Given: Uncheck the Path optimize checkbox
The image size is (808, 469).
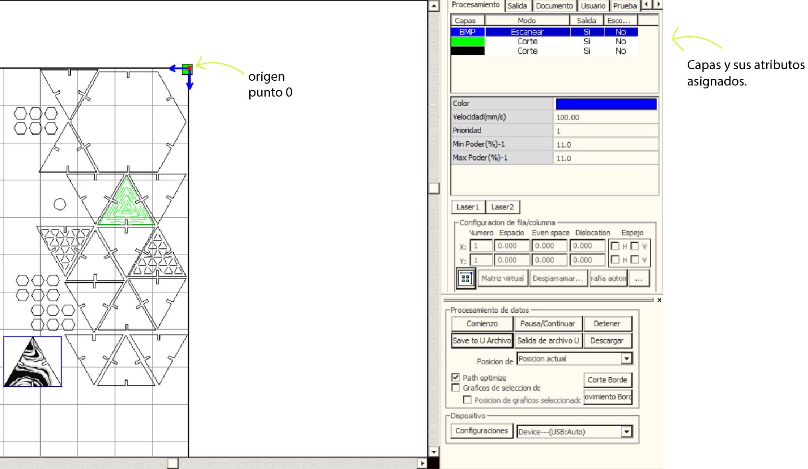Looking at the screenshot, I should point(456,378).
